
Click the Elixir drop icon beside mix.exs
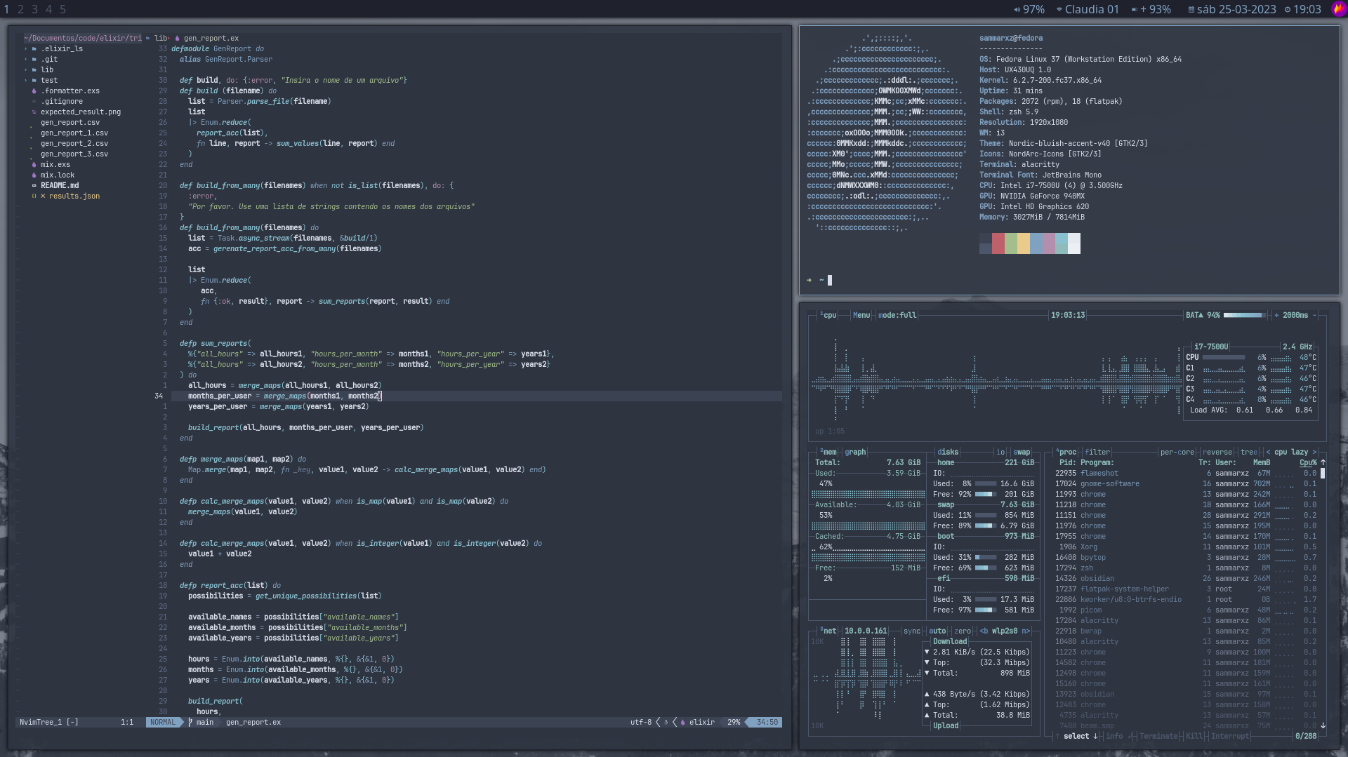pyautogui.click(x=34, y=165)
